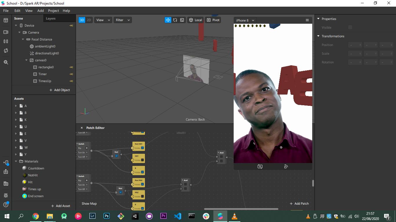Close the Patch Editor panel
This screenshot has width=396, height=222.
[82, 128]
